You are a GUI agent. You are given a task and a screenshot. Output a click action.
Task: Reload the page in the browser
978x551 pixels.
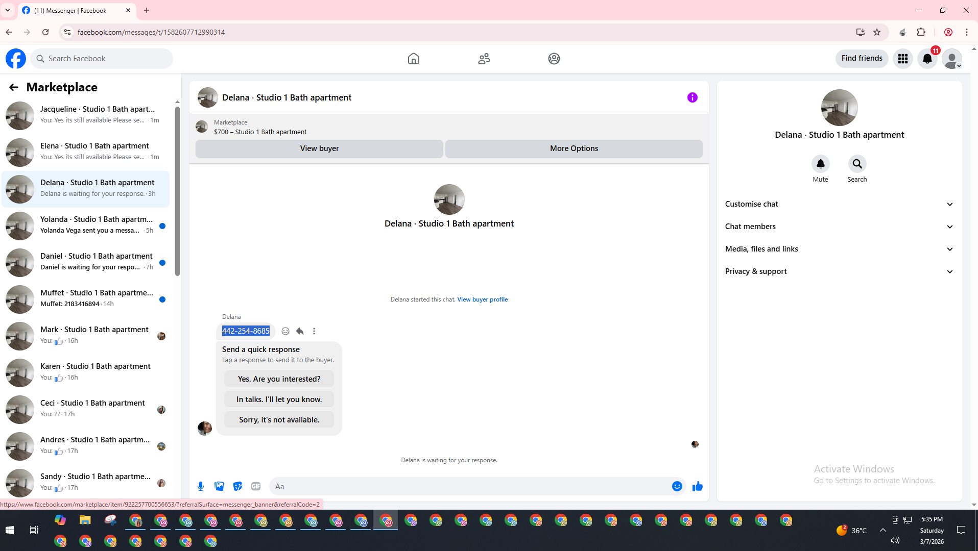45,32
